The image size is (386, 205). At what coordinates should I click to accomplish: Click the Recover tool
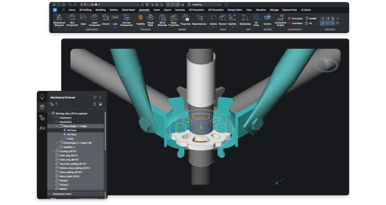(222, 19)
